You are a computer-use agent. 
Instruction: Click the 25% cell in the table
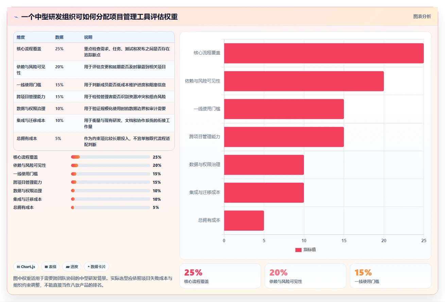[59, 49]
